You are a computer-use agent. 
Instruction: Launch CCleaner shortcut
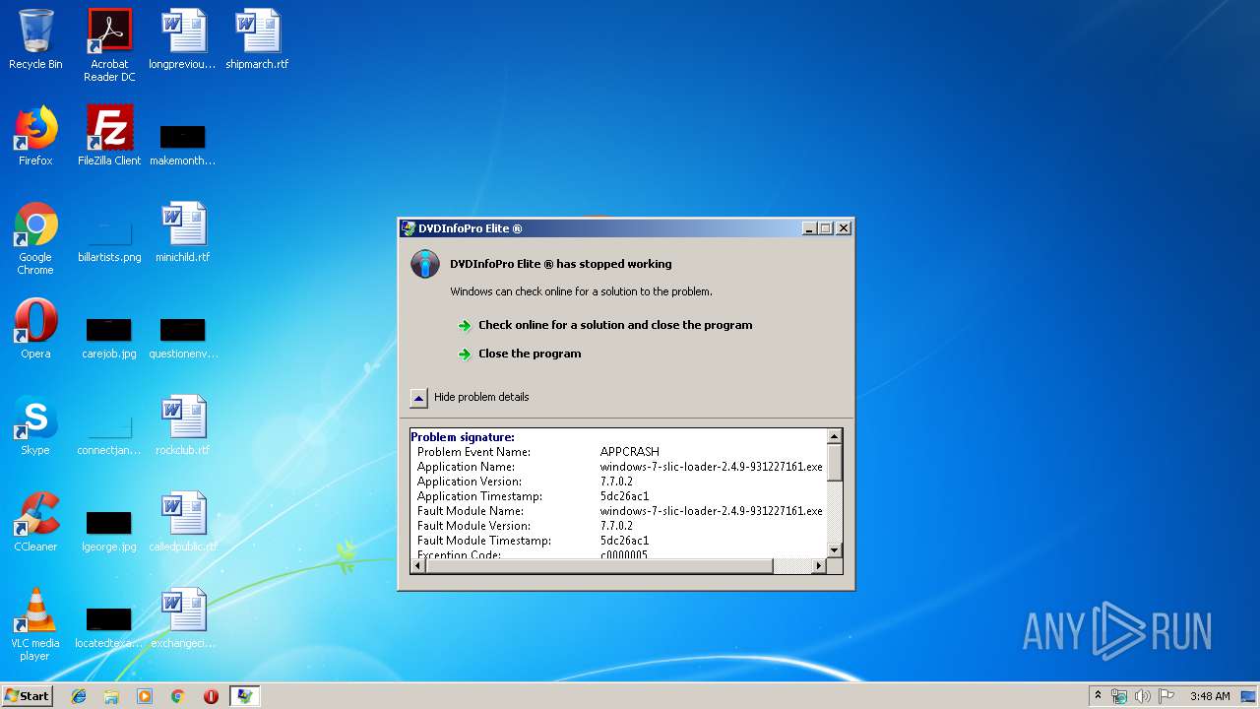[35, 522]
